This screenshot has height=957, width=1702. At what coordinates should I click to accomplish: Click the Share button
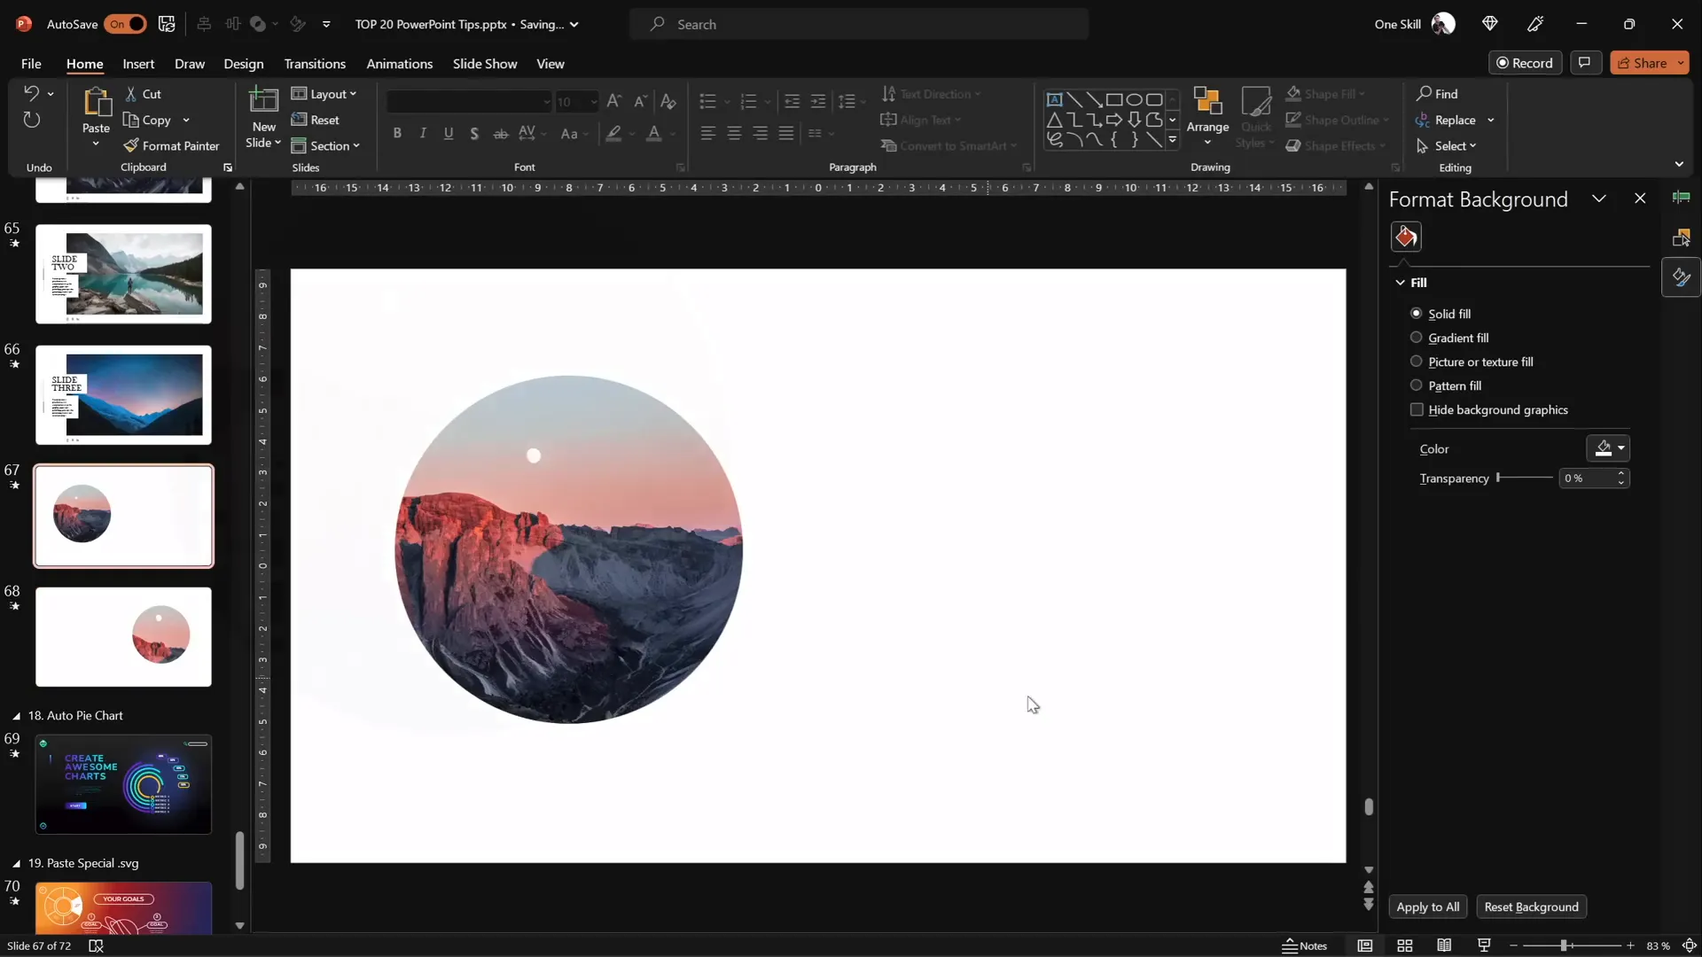(1649, 63)
